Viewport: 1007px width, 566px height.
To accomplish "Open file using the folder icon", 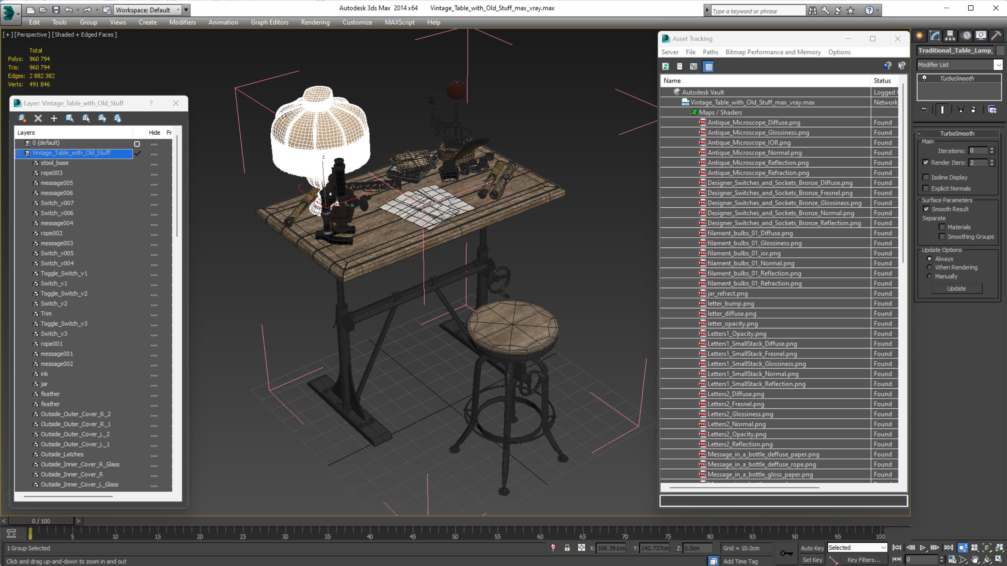I will [43, 10].
